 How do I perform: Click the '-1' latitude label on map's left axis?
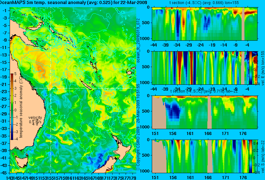(5, 11)
